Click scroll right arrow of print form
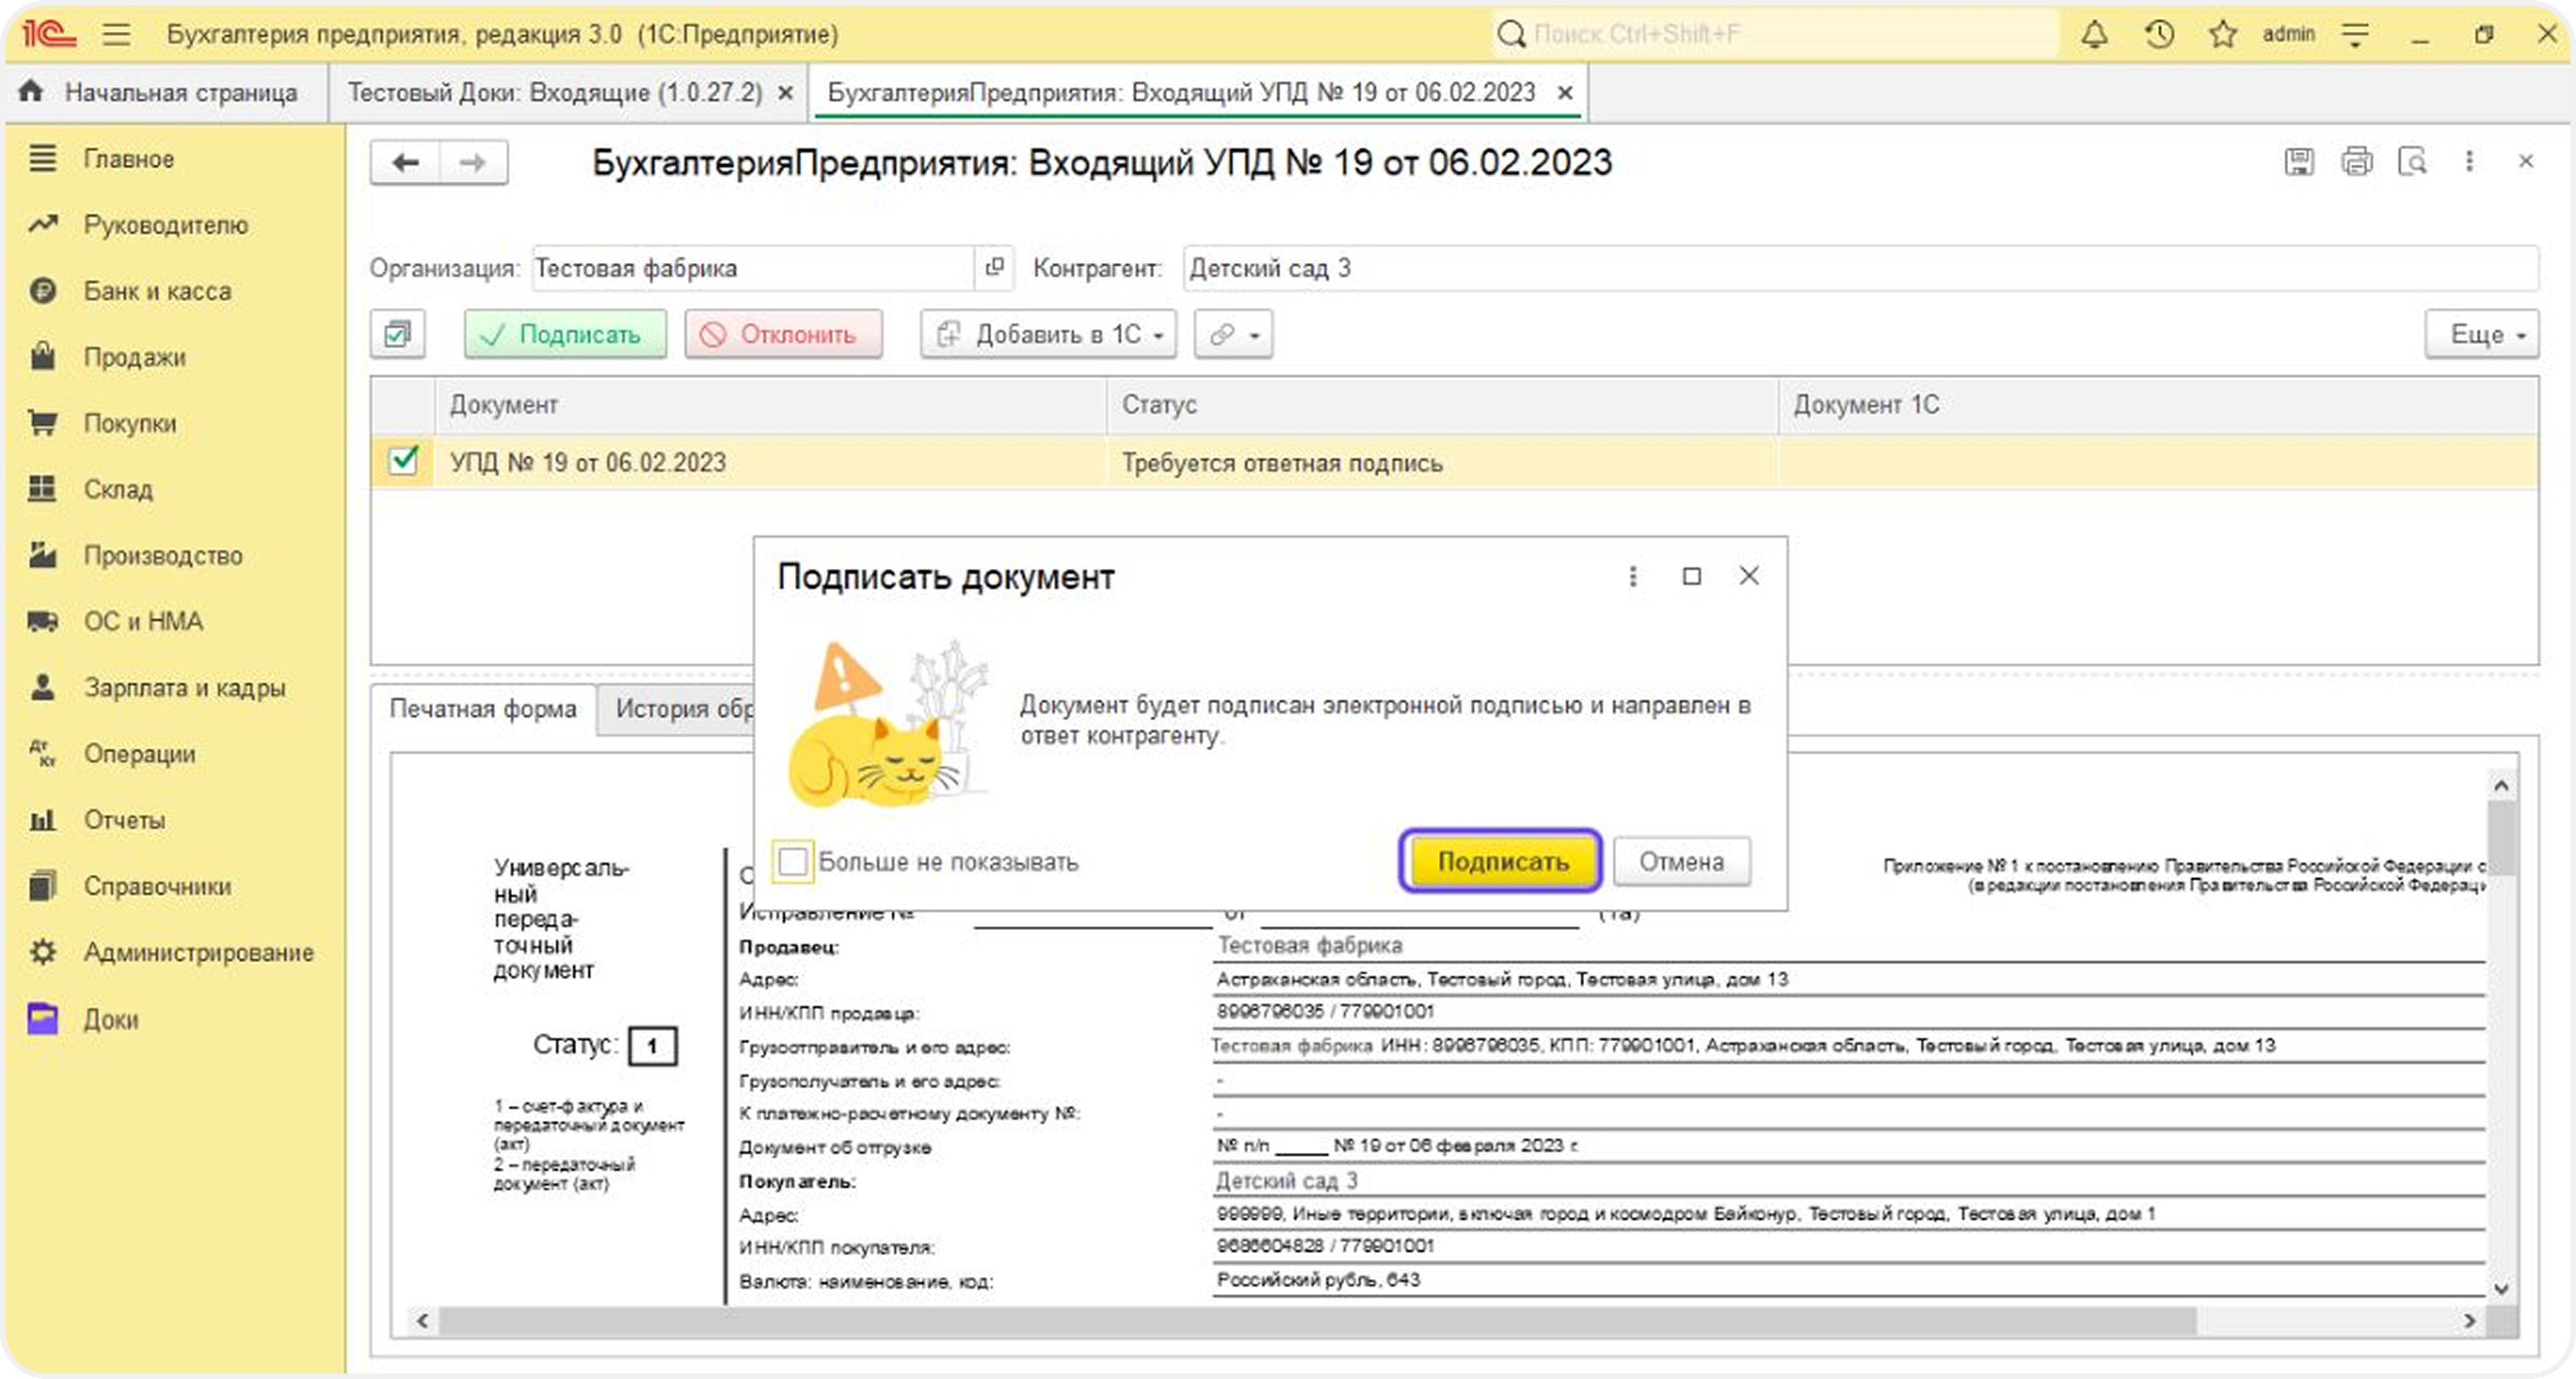The image size is (2576, 1379). tap(2469, 1320)
